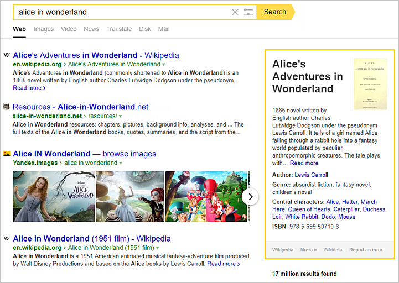Select the Web tab
The height and width of the screenshot is (283, 399).
[19, 29]
